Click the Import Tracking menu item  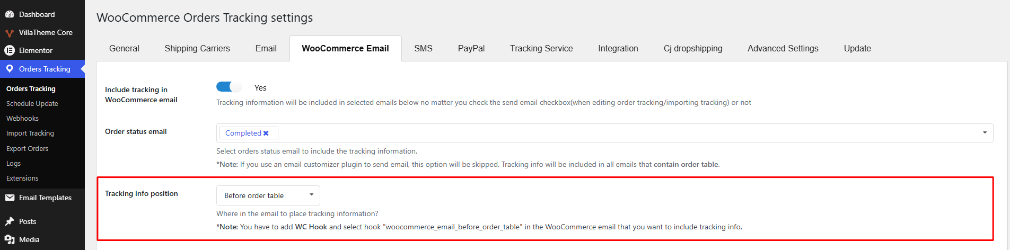click(30, 133)
